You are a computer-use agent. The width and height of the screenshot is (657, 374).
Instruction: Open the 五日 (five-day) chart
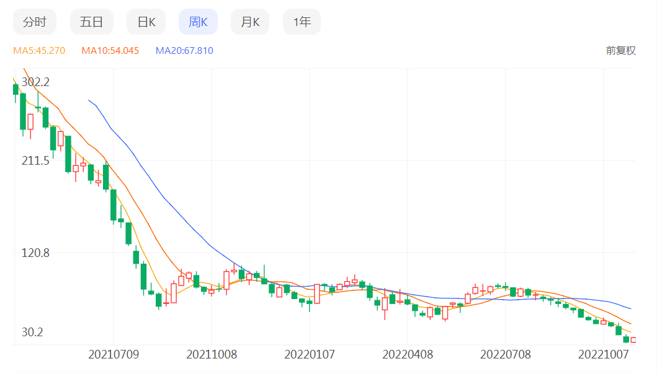coord(91,21)
